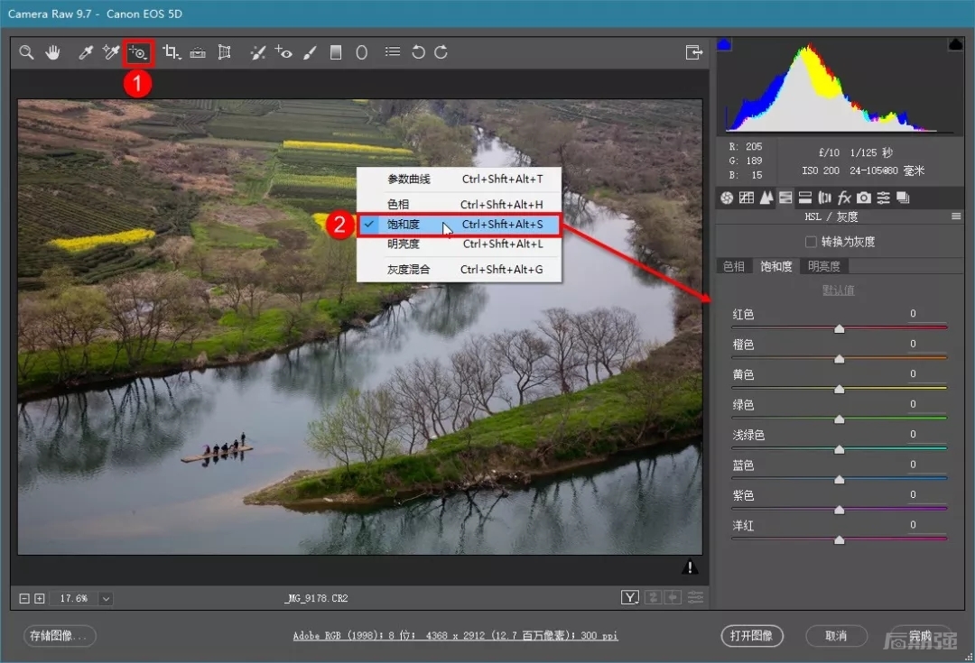Open the Effects fx panel
The height and width of the screenshot is (663, 975).
coord(844,198)
